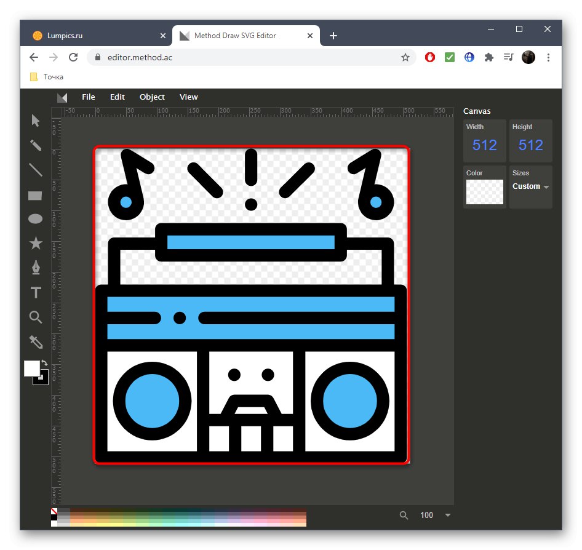Image resolution: width=582 pixels, height=550 pixels.
Task: Pick the Ellipse tool
Action: tap(35, 218)
